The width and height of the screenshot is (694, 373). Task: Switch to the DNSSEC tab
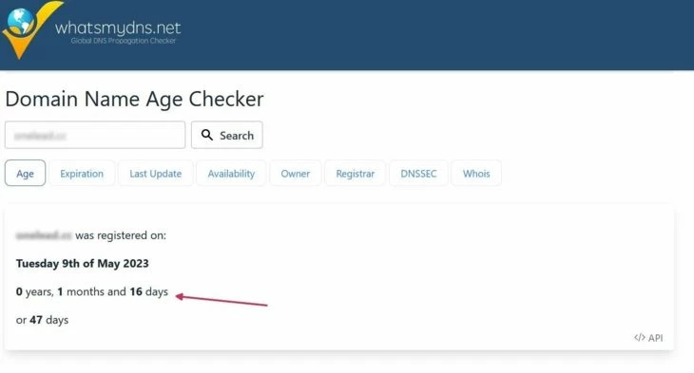pos(418,174)
